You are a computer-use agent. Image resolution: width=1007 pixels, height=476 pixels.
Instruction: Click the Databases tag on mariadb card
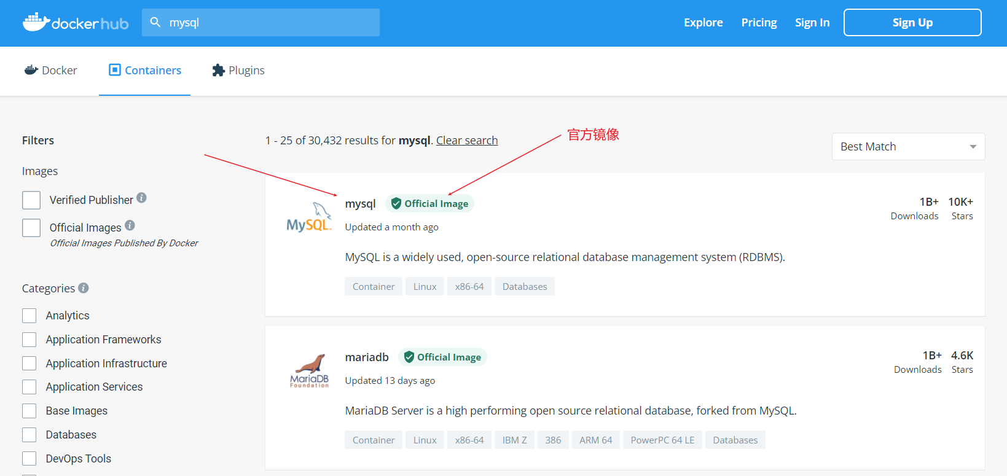click(735, 440)
